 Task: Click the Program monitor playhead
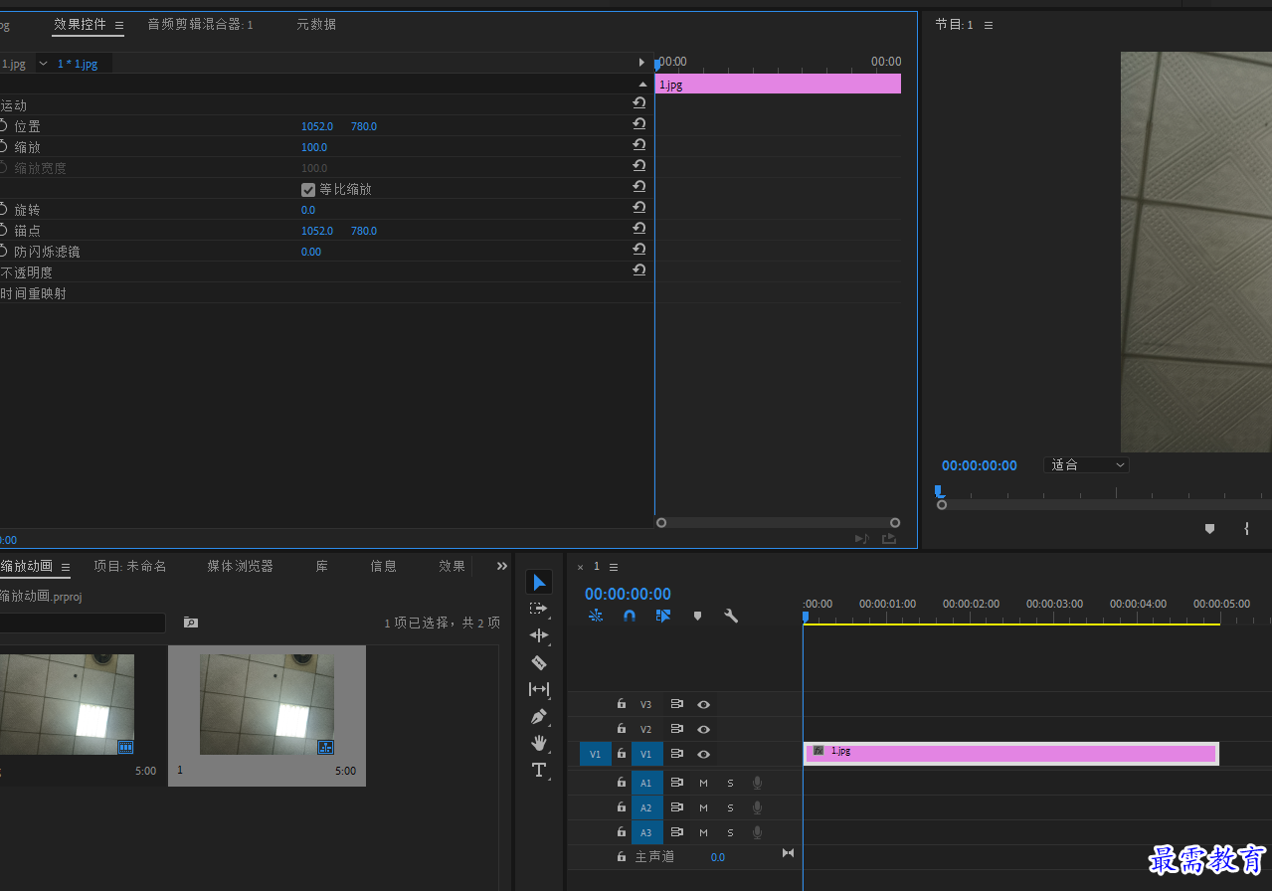938,491
